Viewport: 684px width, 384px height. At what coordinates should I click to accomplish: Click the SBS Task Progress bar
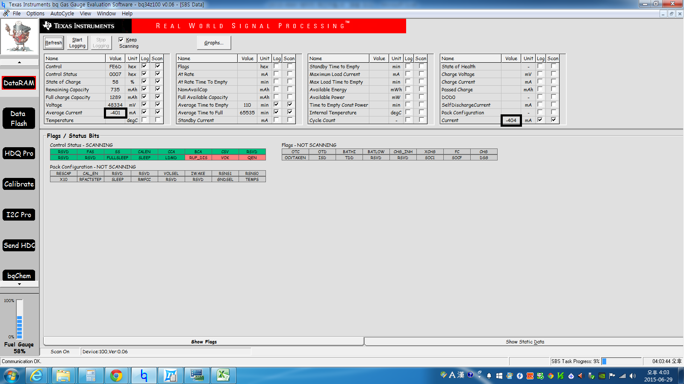621,361
